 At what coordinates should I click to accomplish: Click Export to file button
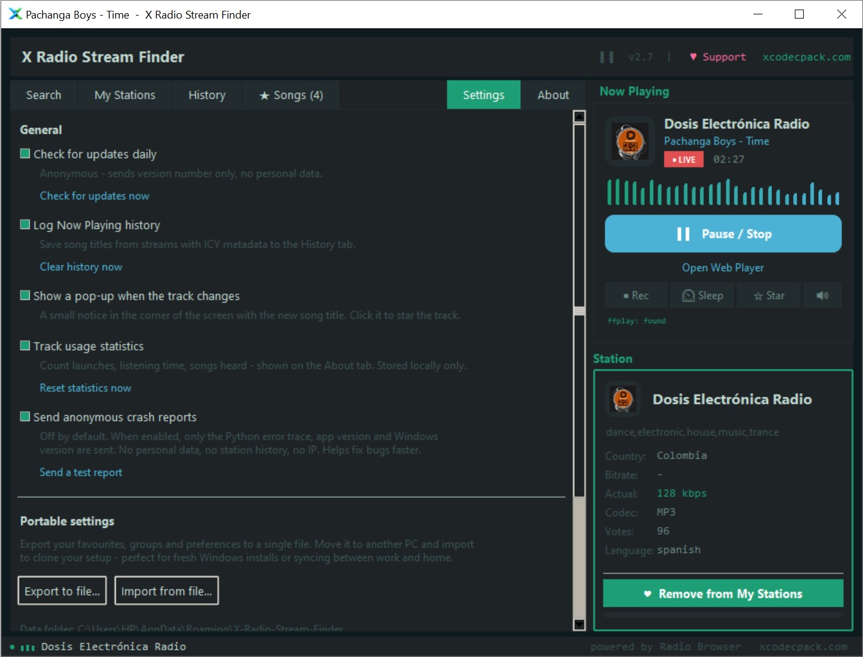62,591
